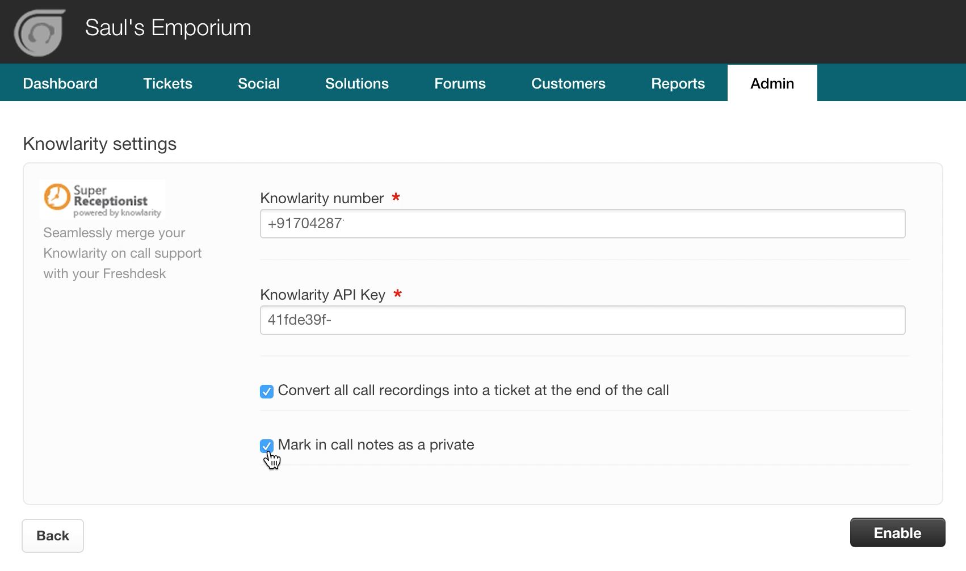Select the Admin tab
966x571 pixels.
[x=772, y=83]
